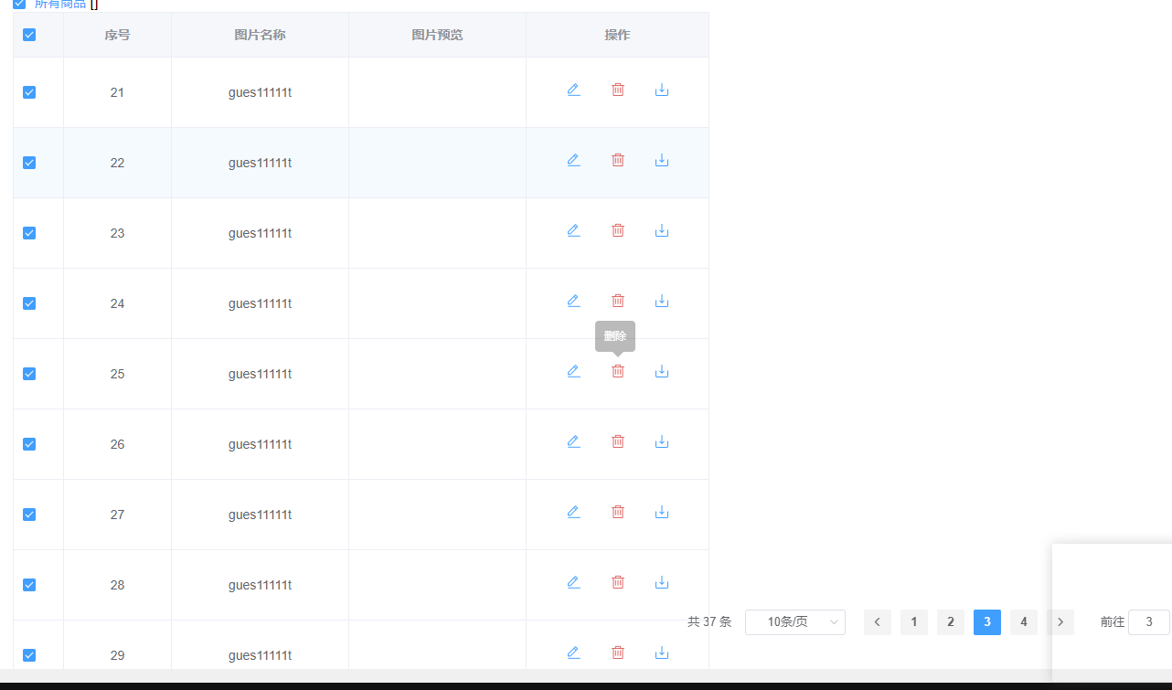Click the 共 37 条 total count text
The height and width of the screenshot is (690, 1172).
pos(709,622)
